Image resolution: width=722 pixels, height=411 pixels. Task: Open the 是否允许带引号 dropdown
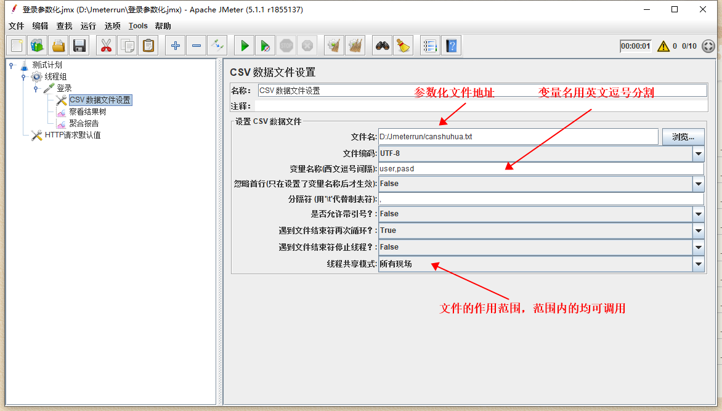[x=699, y=214]
